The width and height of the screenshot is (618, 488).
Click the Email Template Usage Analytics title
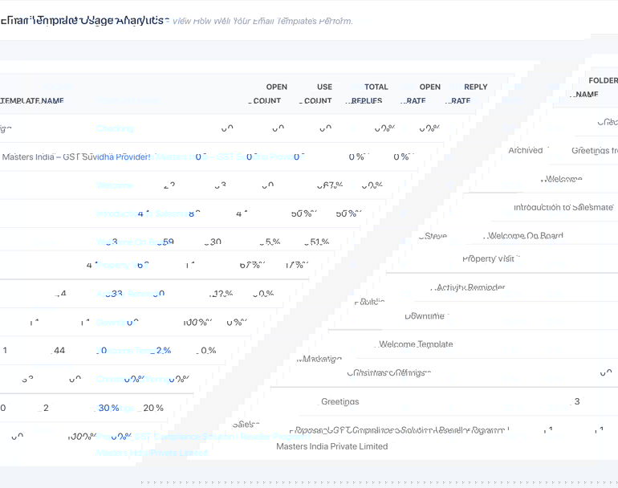point(83,20)
